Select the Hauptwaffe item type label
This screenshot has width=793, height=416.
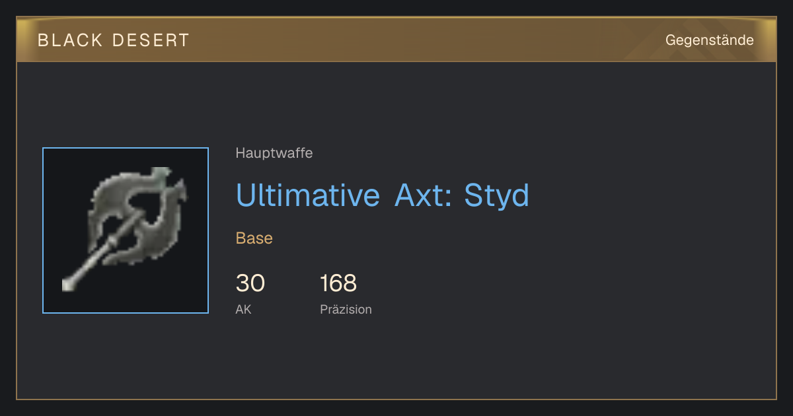274,153
